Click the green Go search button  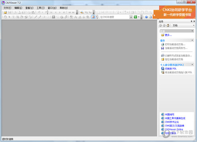[x=135, y=17]
